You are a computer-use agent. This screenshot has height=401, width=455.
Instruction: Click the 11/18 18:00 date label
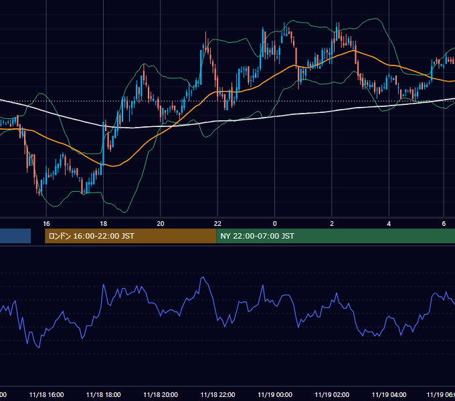click(103, 394)
